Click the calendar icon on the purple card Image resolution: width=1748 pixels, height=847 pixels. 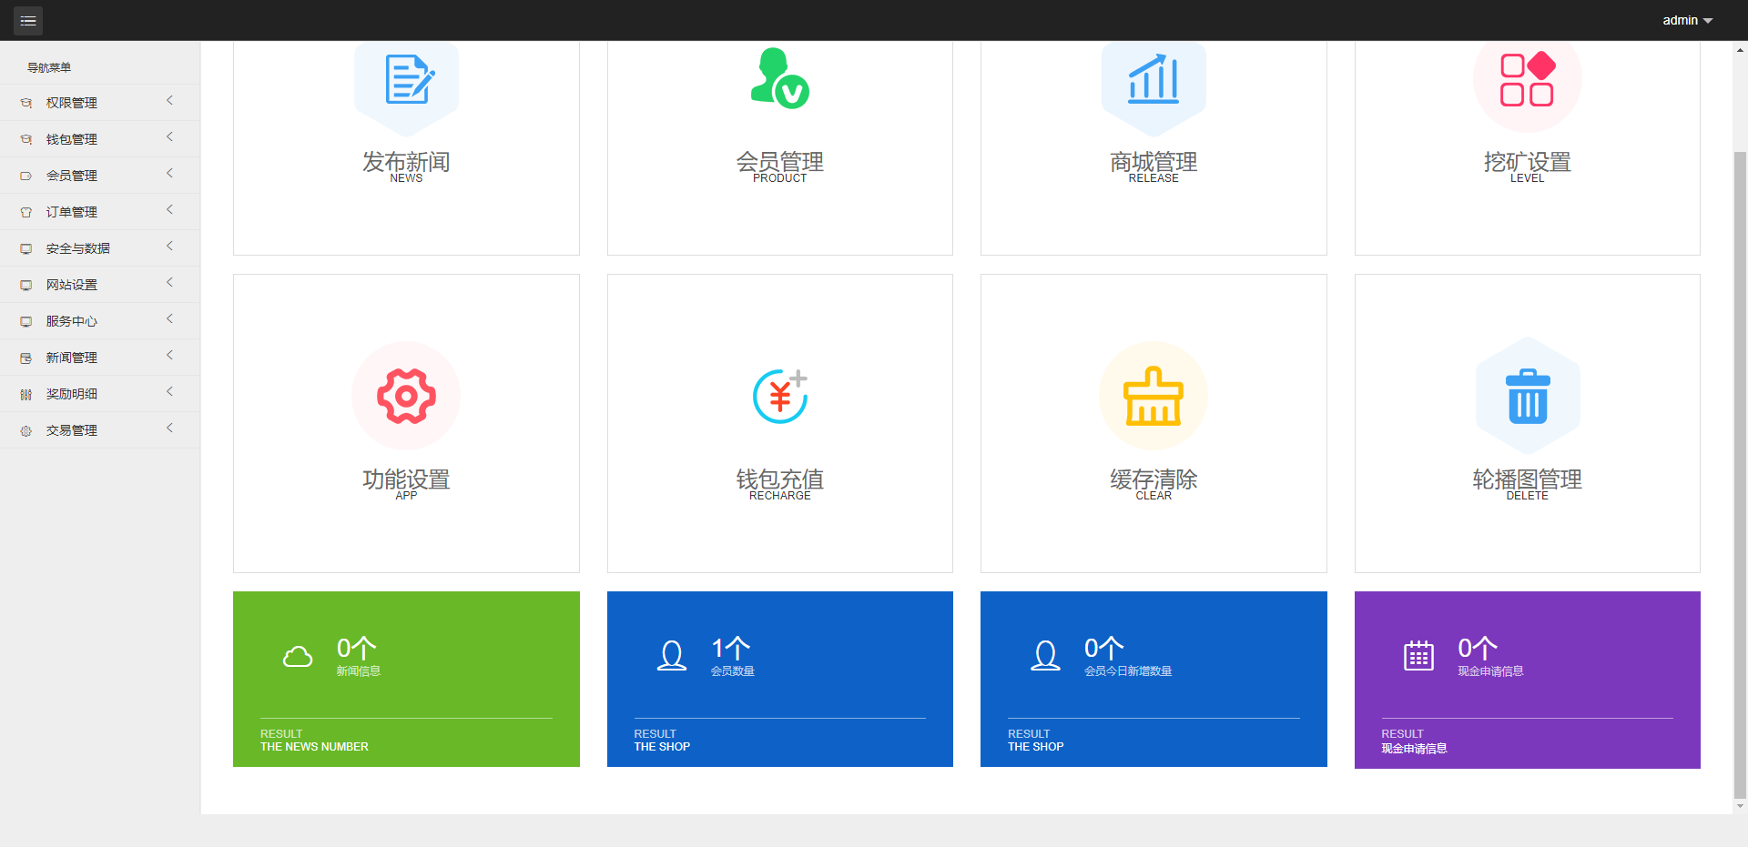pos(1418,656)
